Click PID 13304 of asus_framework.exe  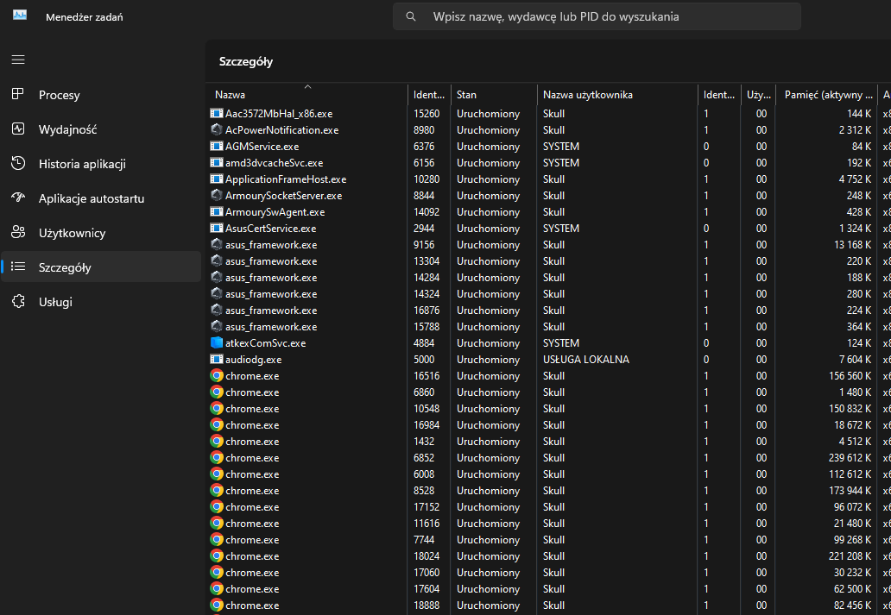pyautogui.click(x=427, y=261)
